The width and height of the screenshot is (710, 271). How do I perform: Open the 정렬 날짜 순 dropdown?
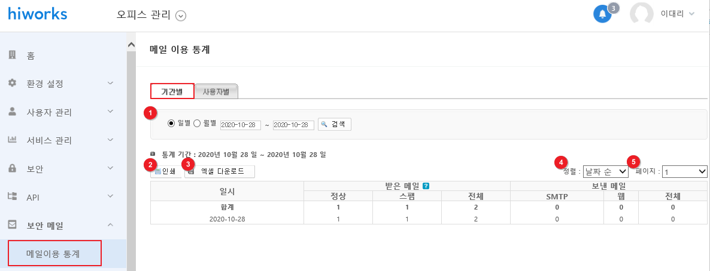tap(605, 171)
